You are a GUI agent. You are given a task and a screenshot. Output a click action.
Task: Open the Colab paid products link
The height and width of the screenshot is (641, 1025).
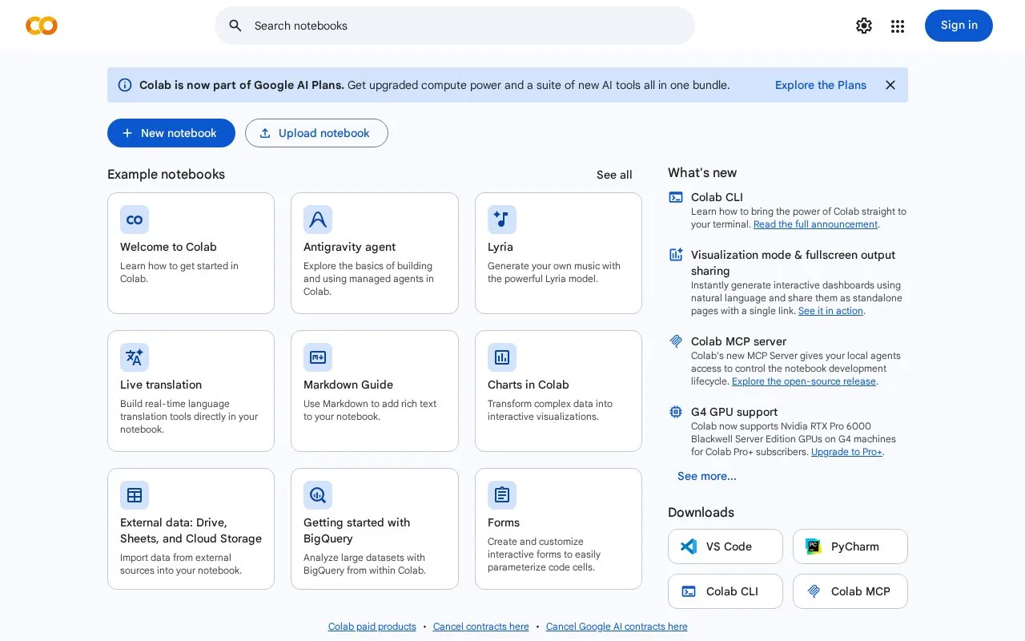tap(372, 627)
